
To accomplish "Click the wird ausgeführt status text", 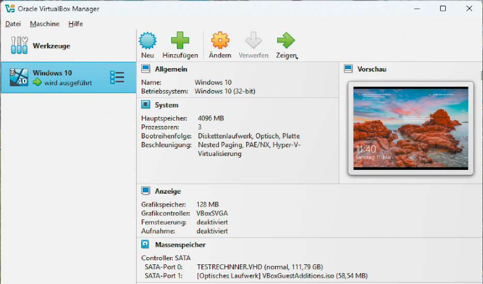I will [68, 83].
